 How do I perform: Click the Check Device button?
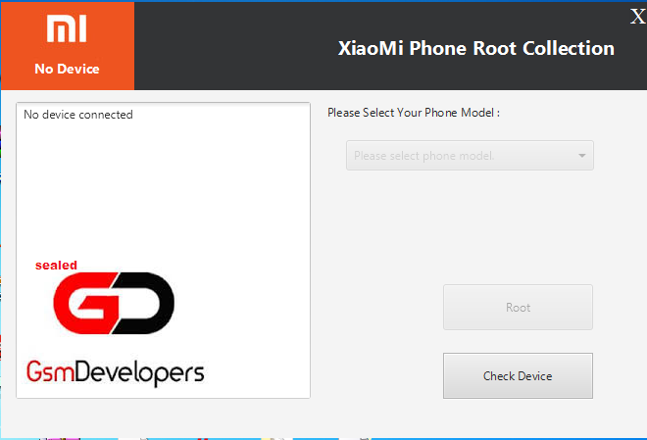[x=518, y=375]
